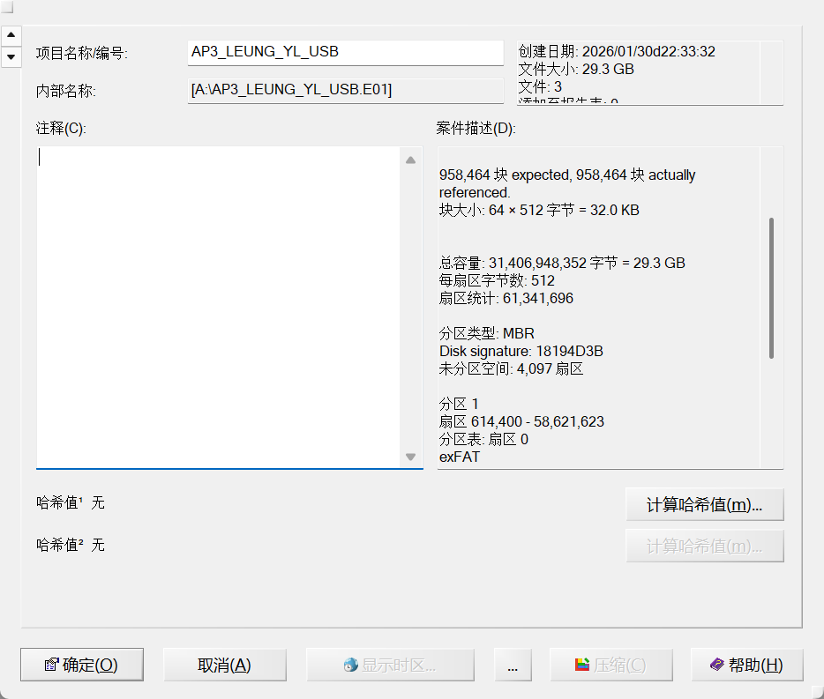Click the globe clock icon on 显示时区
Image resolution: width=824 pixels, height=699 pixels.
pyautogui.click(x=350, y=665)
